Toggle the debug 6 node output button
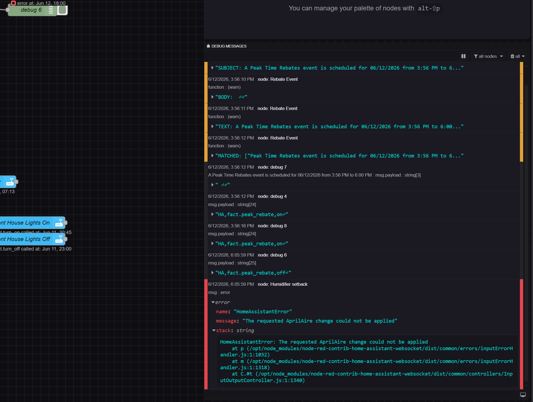This screenshot has height=402, width=533. (x=62, y=10)
